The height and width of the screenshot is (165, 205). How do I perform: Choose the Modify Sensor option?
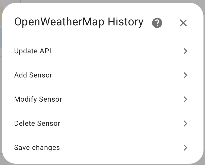point(38,99)
